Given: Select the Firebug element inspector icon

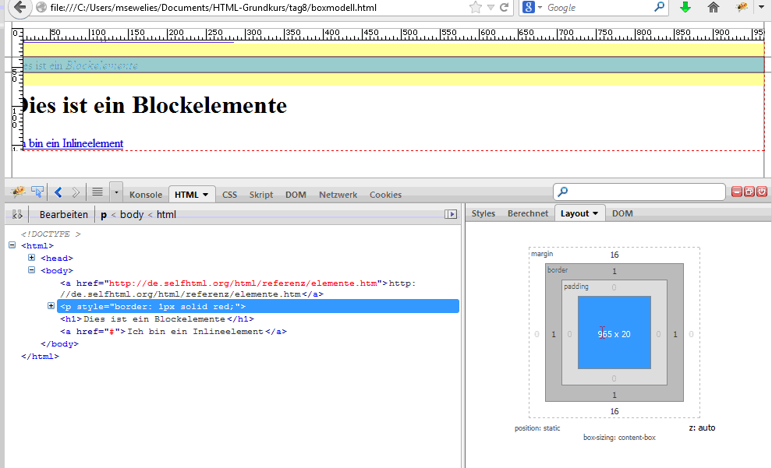Looking at the screenshot, I should (x=37, y=192).
